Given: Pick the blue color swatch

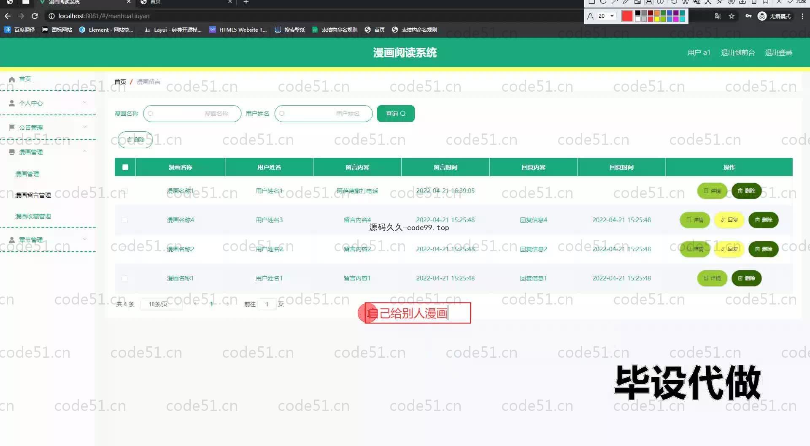Looking at the screenshot, I should point(670,14).
